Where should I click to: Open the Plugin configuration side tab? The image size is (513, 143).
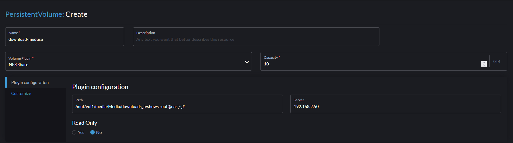coord(30,82)
